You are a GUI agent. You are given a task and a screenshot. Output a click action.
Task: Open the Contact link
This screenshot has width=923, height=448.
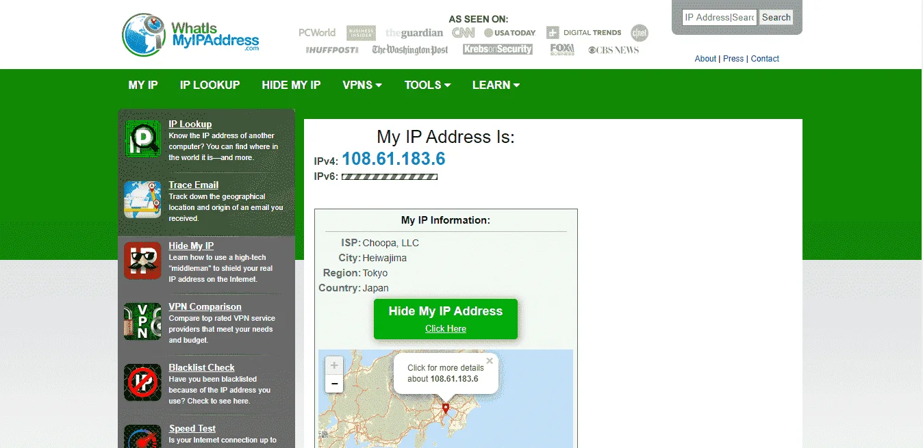click(765, 59)
